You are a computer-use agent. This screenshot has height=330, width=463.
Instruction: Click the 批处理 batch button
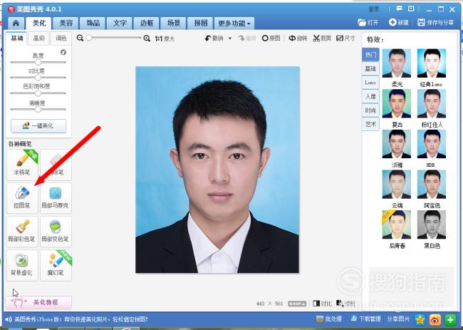tap(328, 319)
